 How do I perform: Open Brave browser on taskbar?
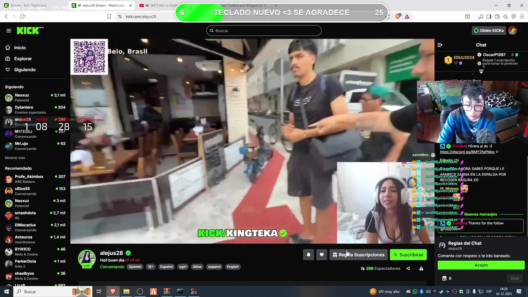click(113, 292)
